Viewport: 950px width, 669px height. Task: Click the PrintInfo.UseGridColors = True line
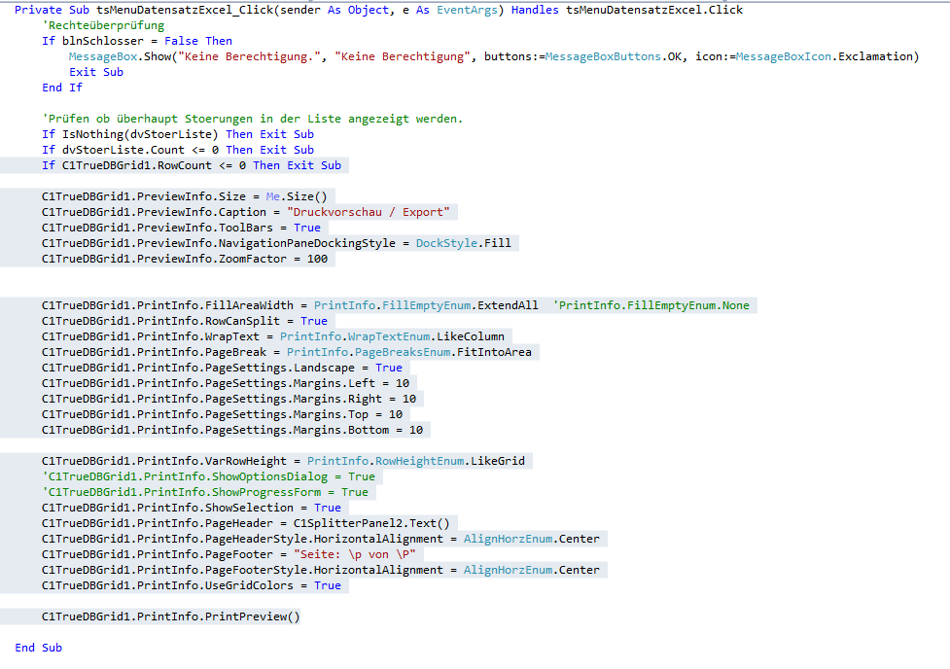pos(192,585)
